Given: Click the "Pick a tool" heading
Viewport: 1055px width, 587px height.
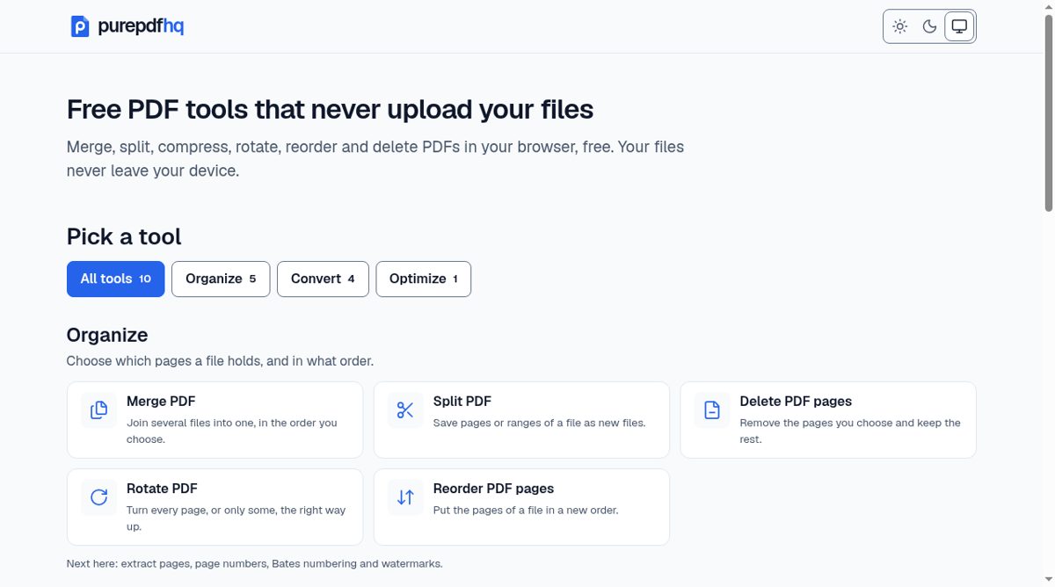Looking at the screenshot, I should click(124, 236).
